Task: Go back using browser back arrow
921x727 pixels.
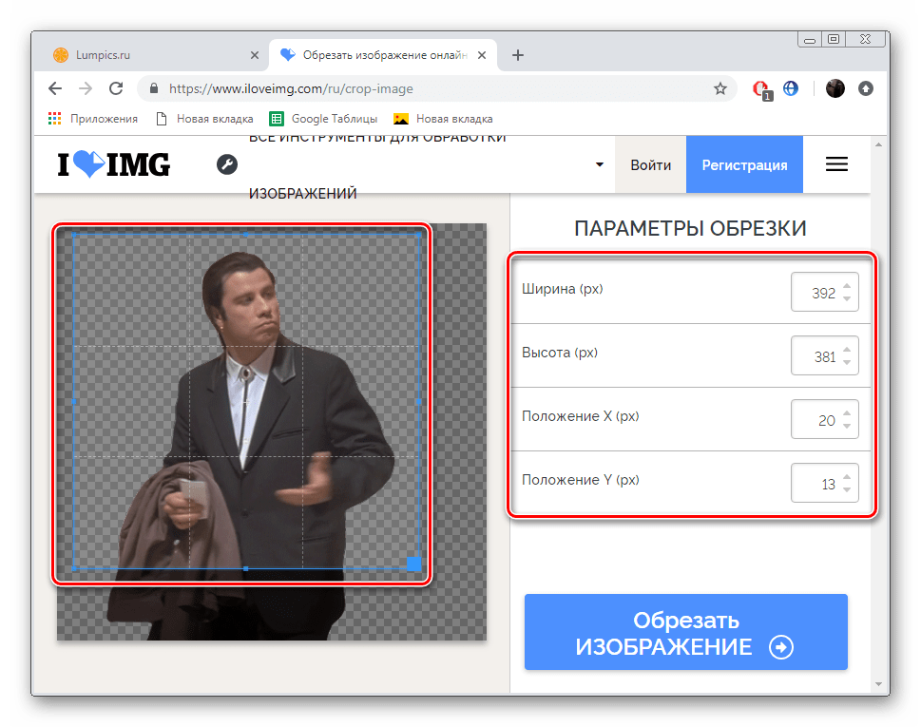Action: 55,88
